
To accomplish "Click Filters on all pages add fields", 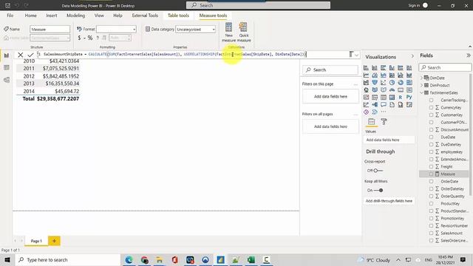I will pyautogui.click(x=330, y=126).
